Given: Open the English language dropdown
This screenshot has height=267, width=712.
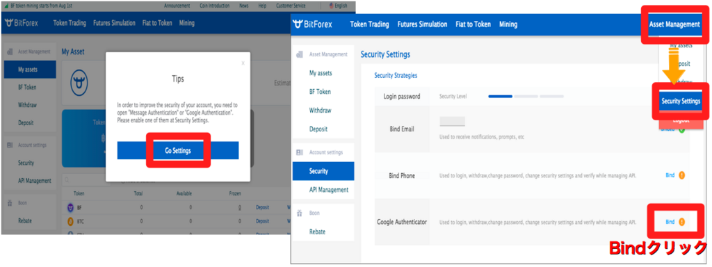Looking at the screenshot, I should [339, 6].
